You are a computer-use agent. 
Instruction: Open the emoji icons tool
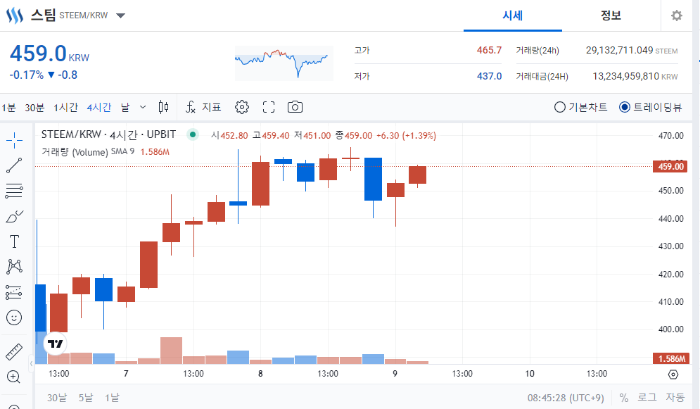pos(14,317)
